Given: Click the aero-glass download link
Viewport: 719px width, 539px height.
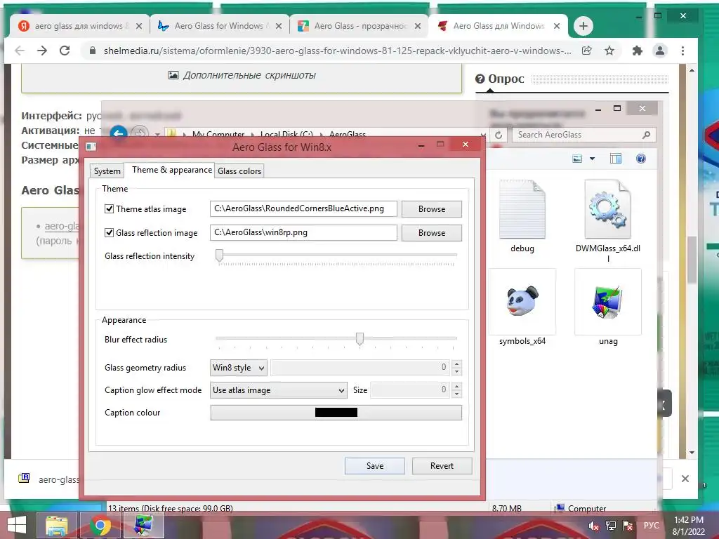Looking at the screenshot, I should 62,226.
